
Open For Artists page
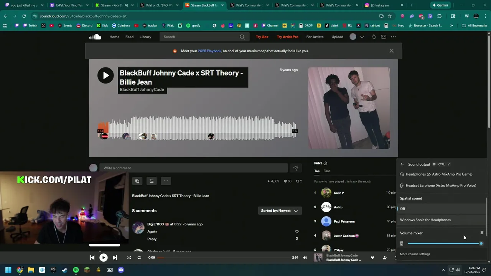tap(315, 37)
